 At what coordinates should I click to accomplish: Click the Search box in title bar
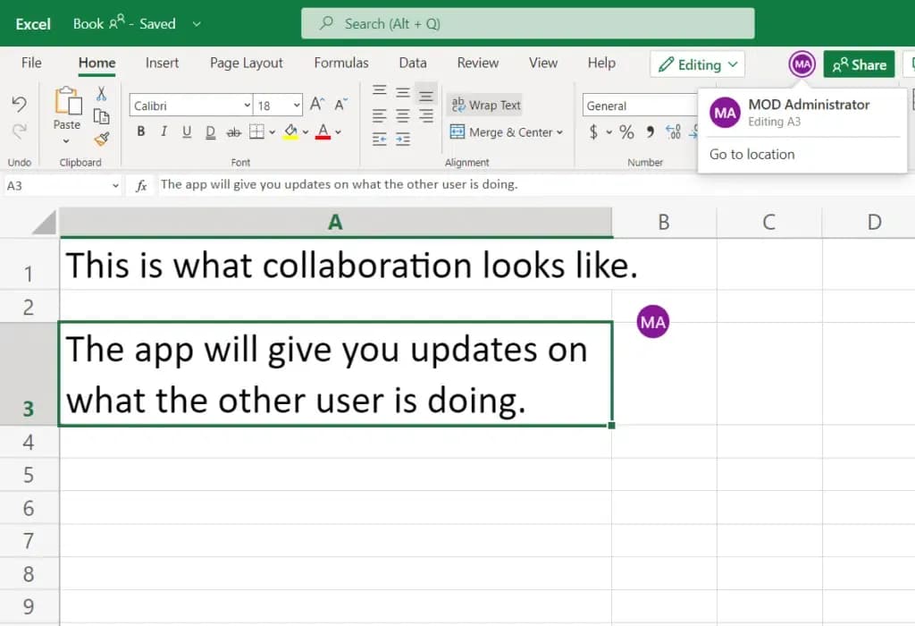click(527, 23)
